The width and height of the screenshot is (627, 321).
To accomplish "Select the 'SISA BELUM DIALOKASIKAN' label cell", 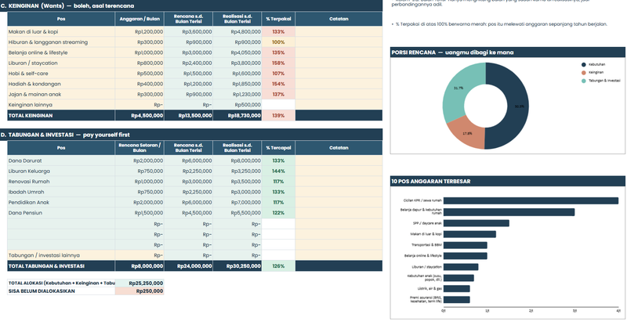I will click(x=61, y=291).
